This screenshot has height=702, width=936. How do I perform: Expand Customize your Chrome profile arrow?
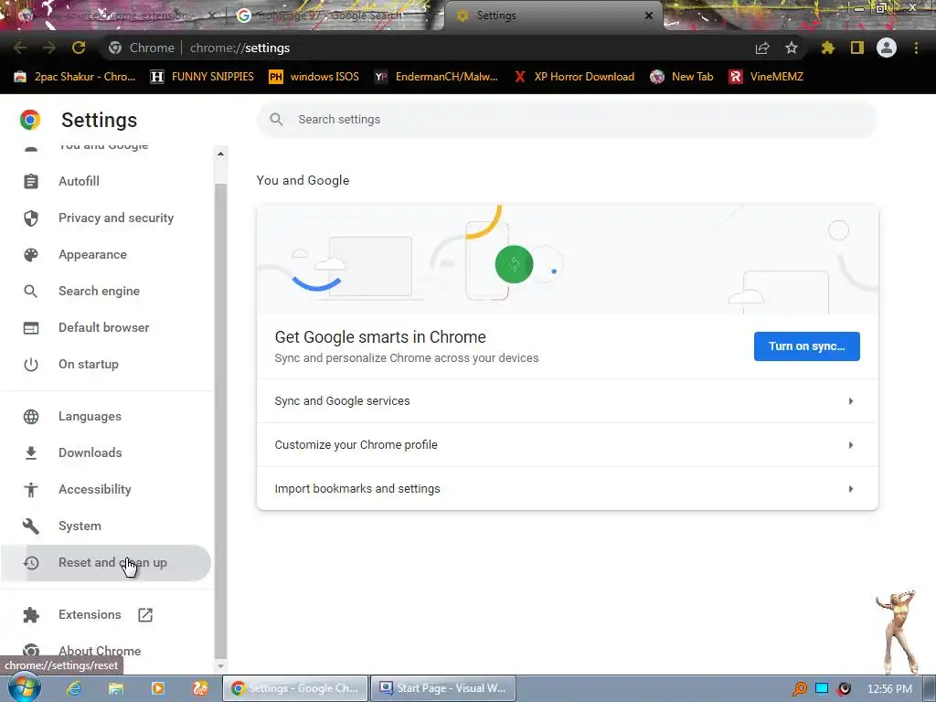pos(851,445)
